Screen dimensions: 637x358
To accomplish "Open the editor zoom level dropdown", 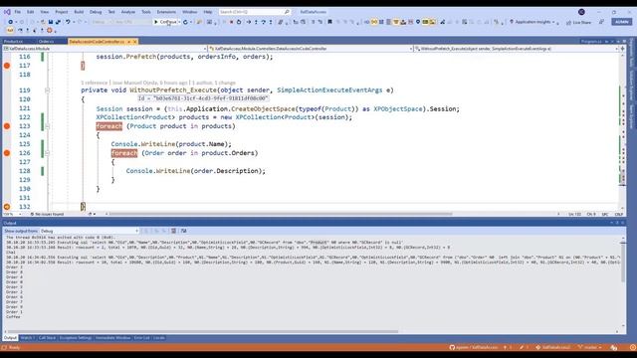I will (x=13, y=214).
